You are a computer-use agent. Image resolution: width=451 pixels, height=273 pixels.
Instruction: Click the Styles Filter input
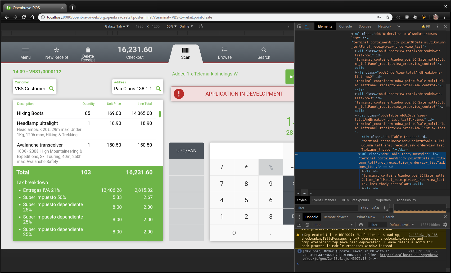326,208
